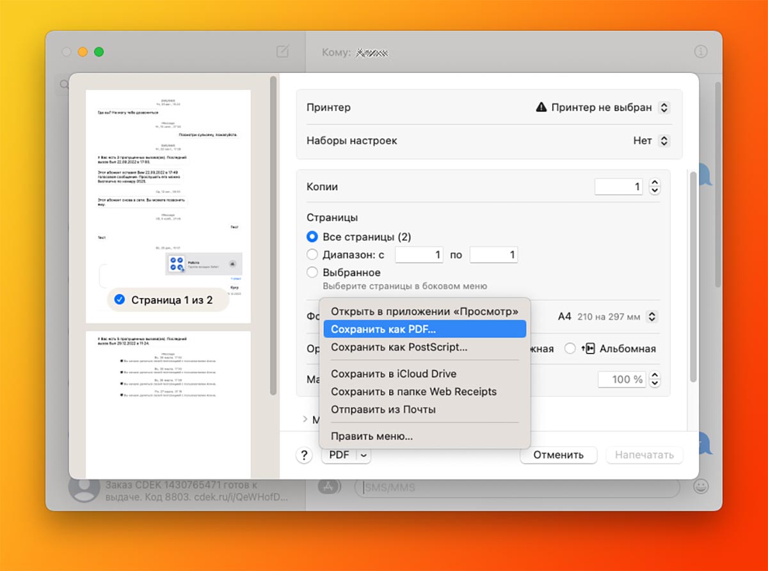
Task: Click the CDEK conversation contact avatar
Action: [84, 489]
